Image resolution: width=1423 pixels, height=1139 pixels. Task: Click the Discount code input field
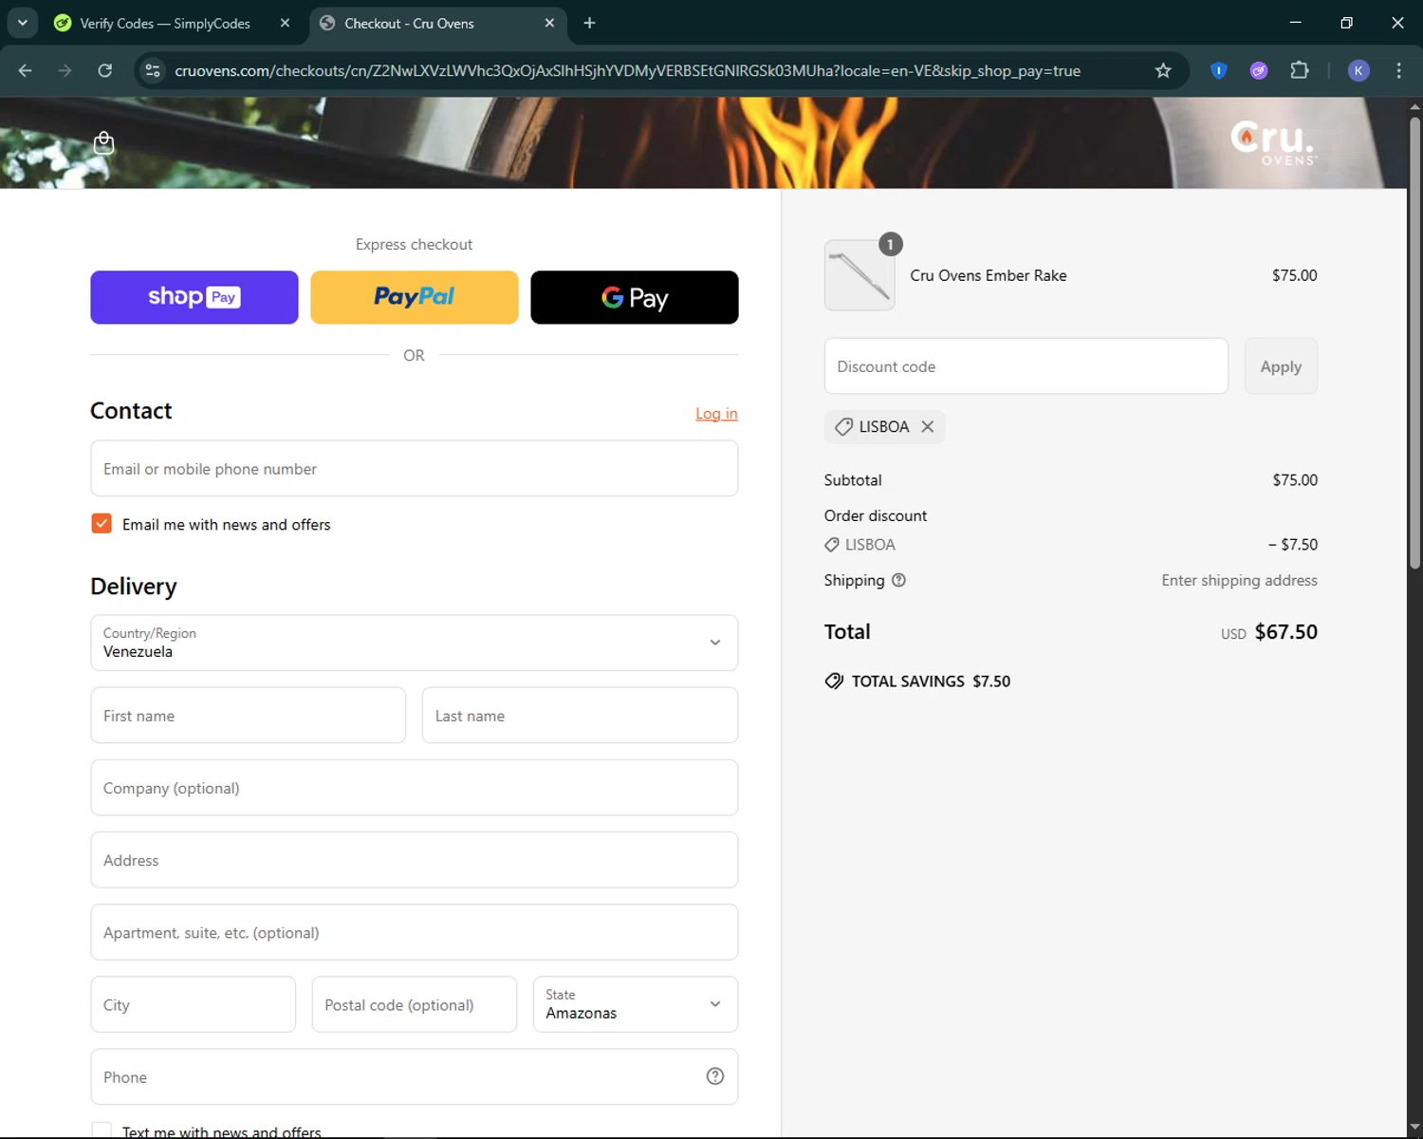coord(1026,366)
